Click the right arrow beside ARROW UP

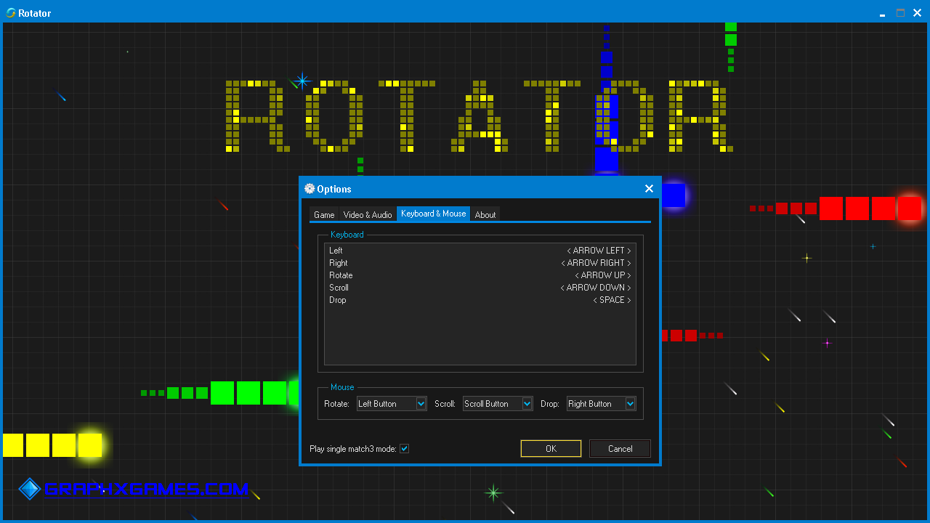629,275
